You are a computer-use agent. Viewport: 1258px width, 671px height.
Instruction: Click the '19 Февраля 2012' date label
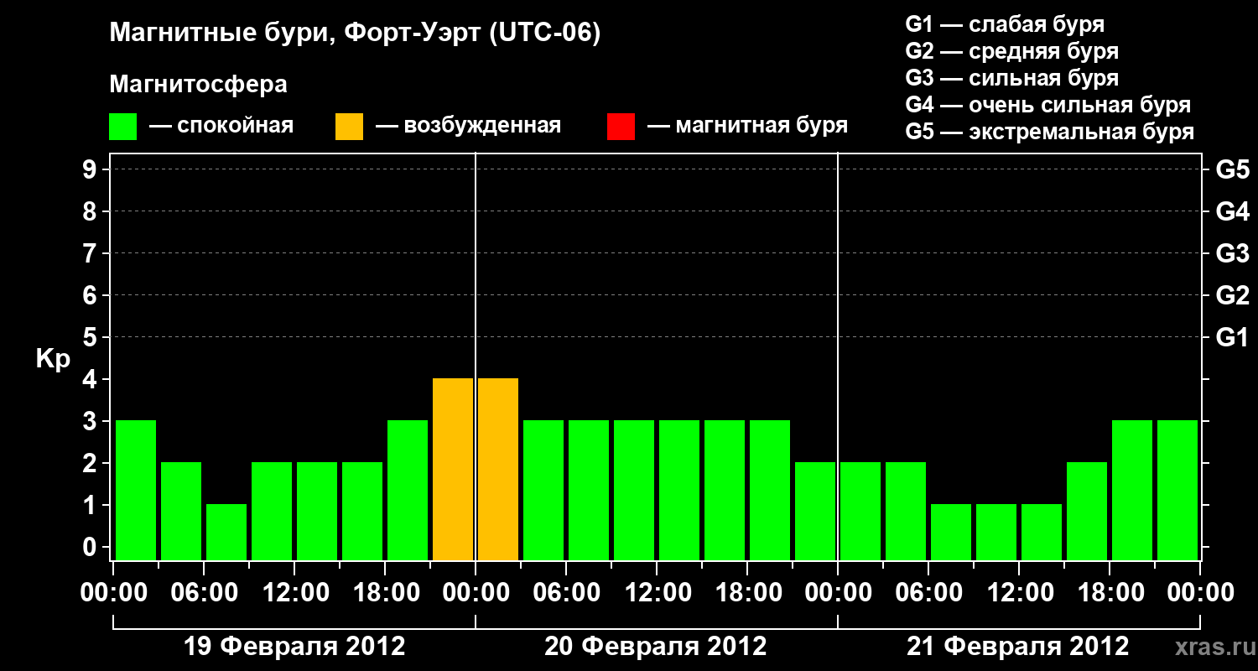(x=294, y=647)
